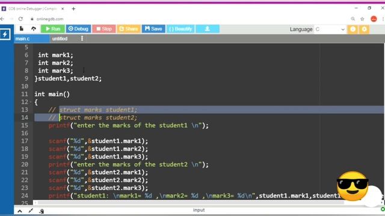This screenshot has width=385, height=216.
Task: Click printf 'enter the marks of the student2'
Action: tap(128, 164)
